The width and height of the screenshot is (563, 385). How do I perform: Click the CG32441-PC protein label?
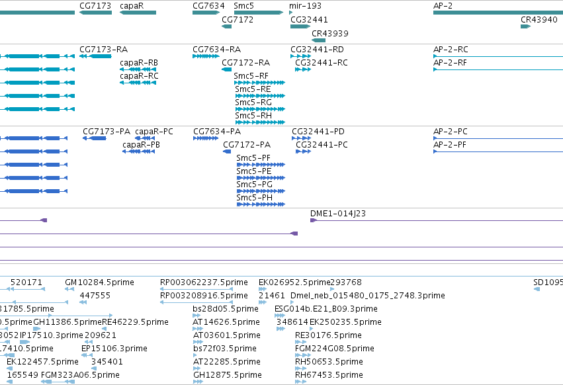322,145
